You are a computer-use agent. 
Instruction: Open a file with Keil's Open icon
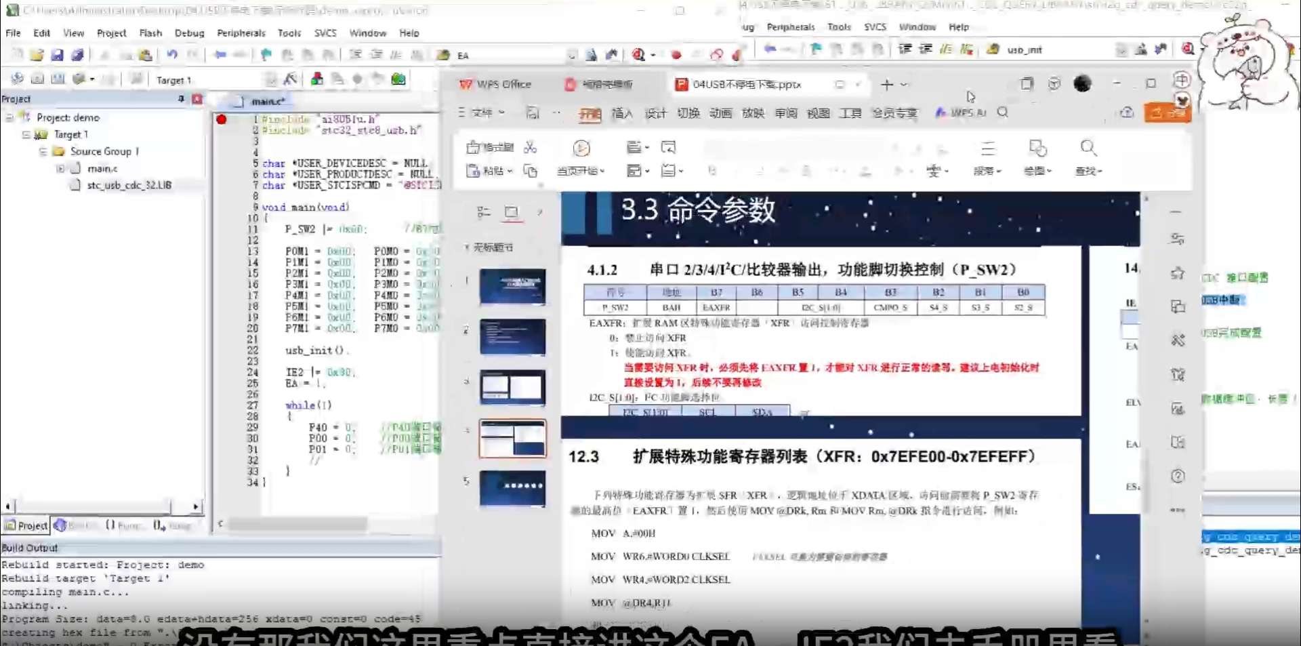click(x=37, y=55)
